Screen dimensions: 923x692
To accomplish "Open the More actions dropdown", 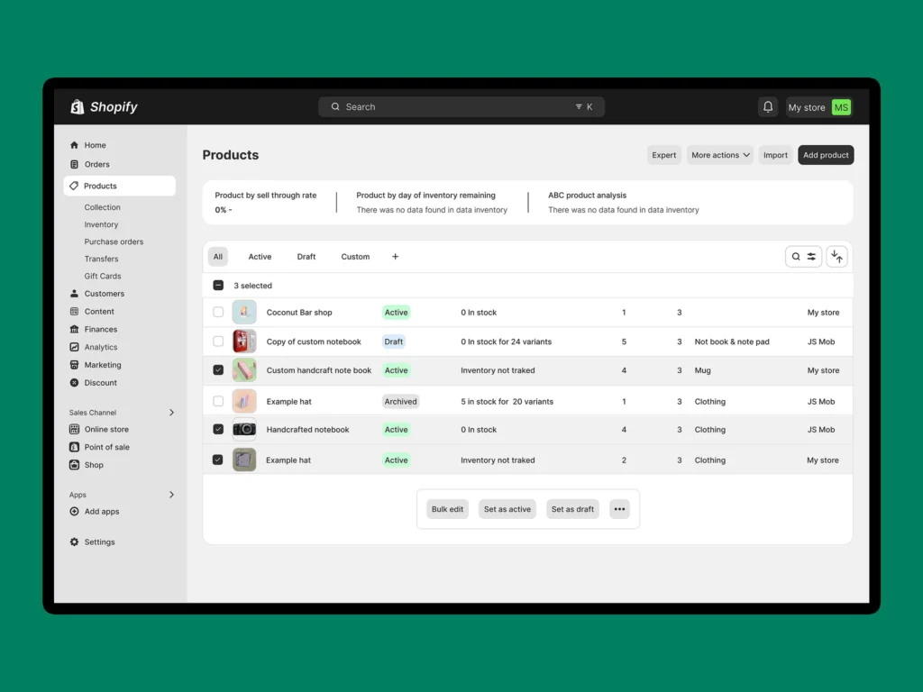I will point(720,155).
